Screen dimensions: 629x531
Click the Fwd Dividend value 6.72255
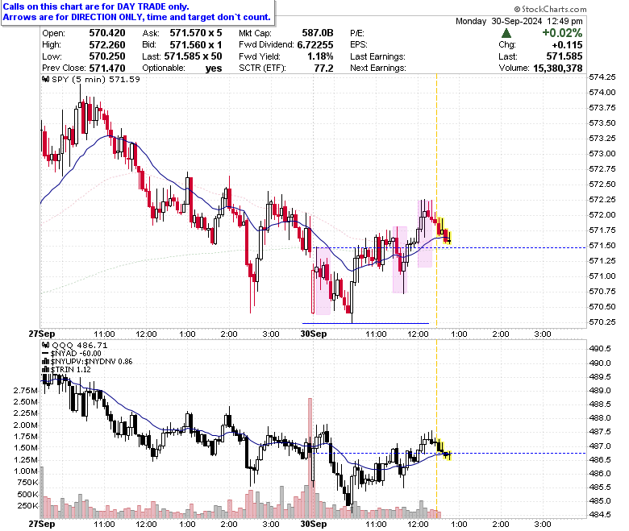click(314, 45)
